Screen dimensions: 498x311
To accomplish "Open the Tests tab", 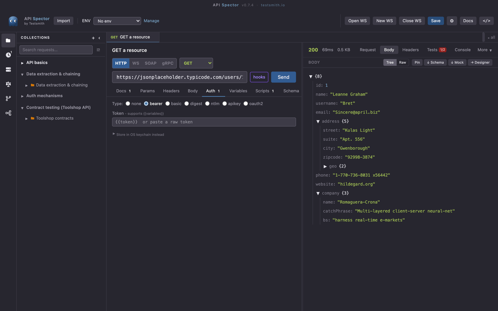I will [x=436, y=50].
